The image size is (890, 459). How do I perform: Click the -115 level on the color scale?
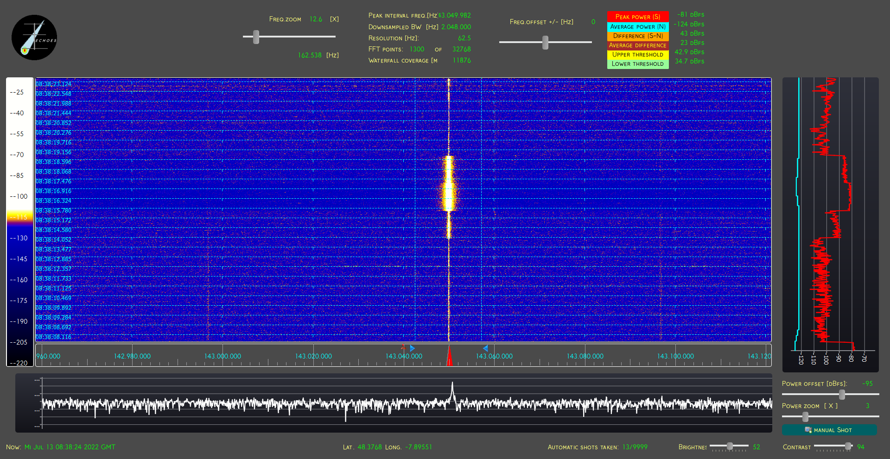[19, 217]
